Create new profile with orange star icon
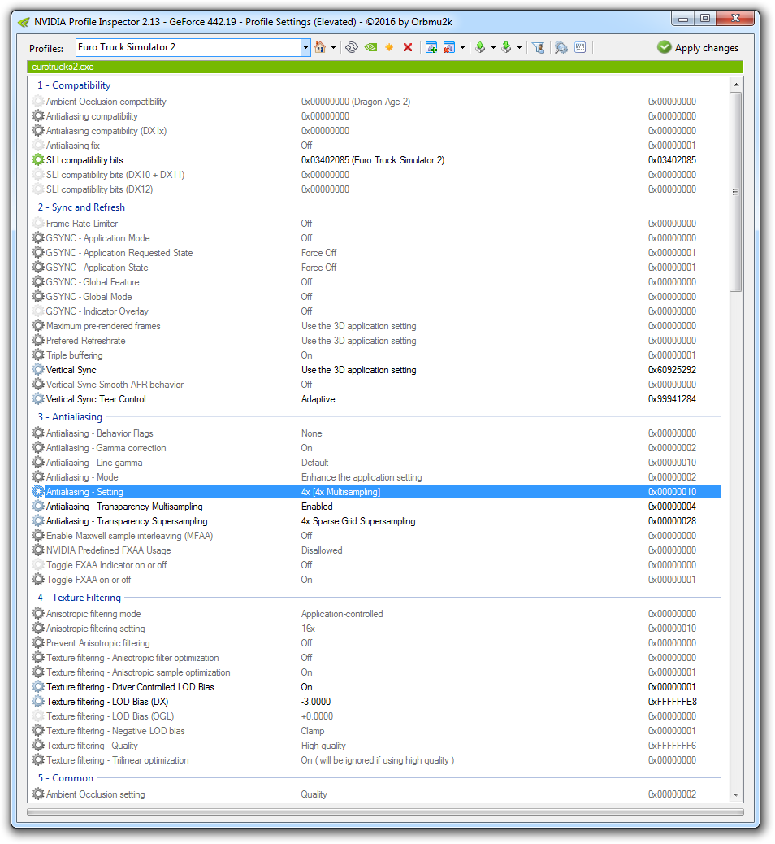Viewport: 775px width, 844px height. point(389,47)
